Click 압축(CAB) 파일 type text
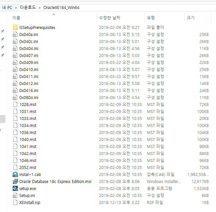 (161, 175)
